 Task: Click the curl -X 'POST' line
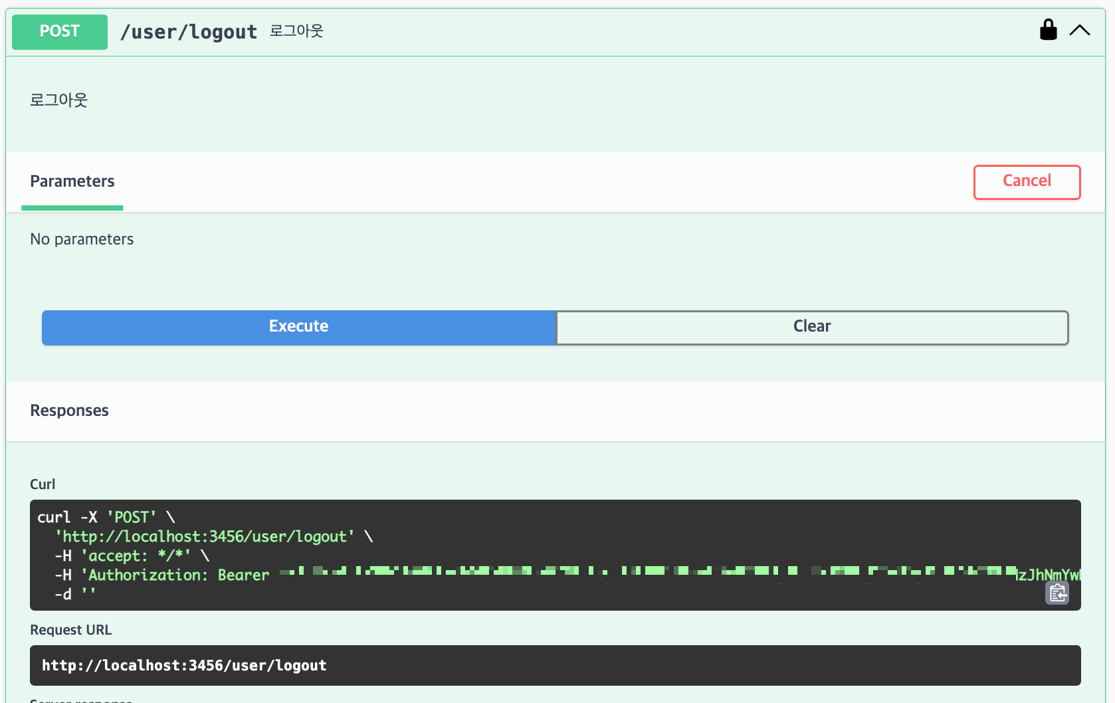pyautogui.click(x=106, y=517)
